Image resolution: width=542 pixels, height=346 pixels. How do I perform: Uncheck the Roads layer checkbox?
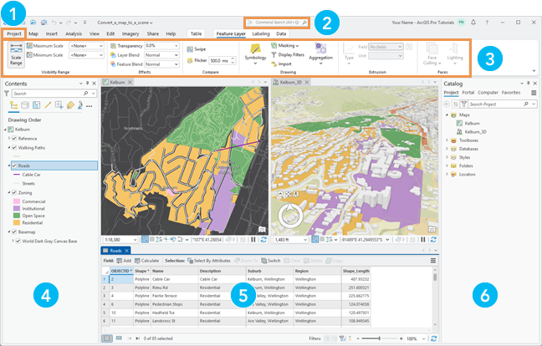click(x=14, y=165)
